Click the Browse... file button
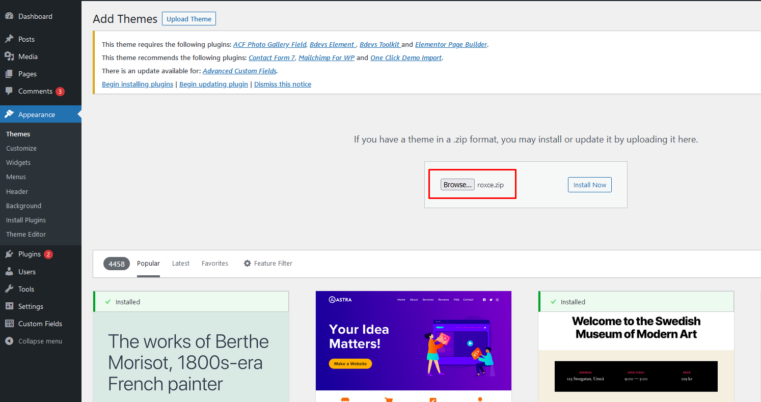This screenshot has height=402, width=761. [457, 185]
